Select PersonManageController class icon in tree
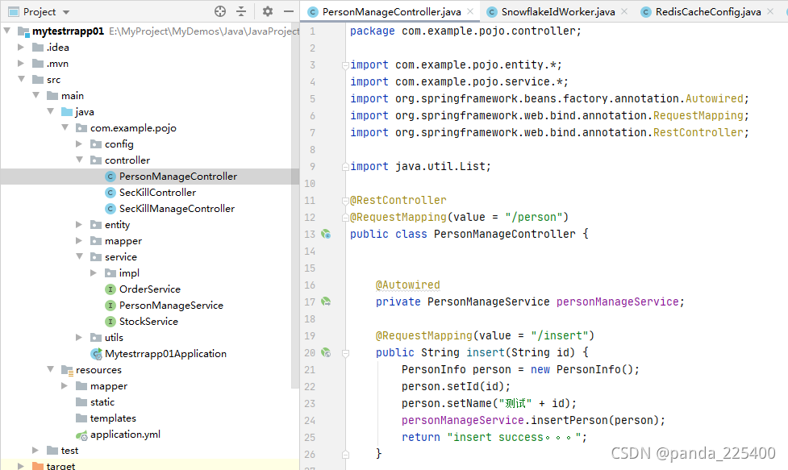This screenshot has width=788, height=470. point(110,177)
